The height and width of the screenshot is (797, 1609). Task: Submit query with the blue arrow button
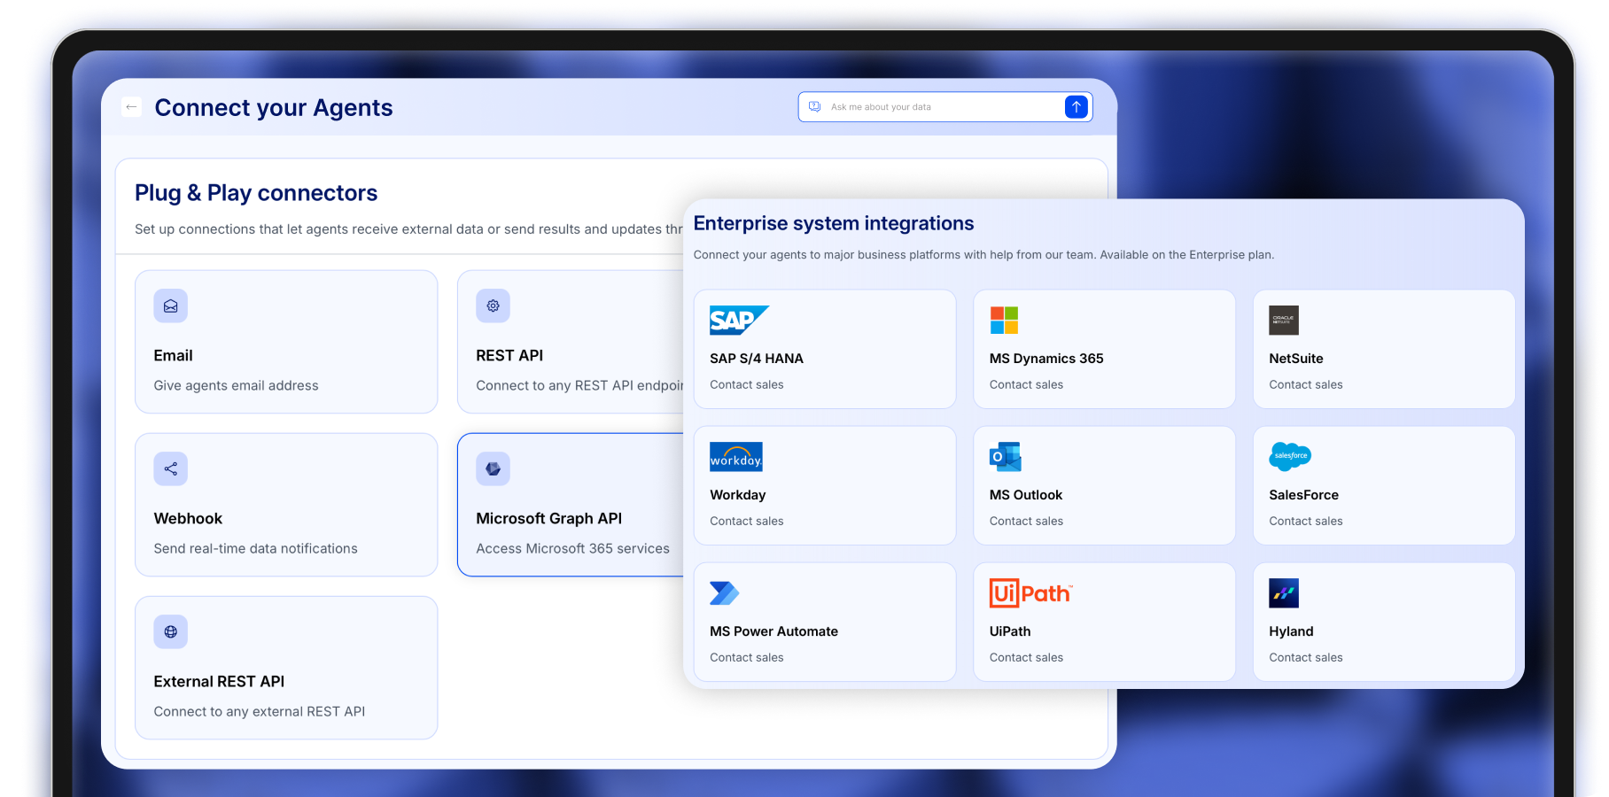click(1076, 107)
